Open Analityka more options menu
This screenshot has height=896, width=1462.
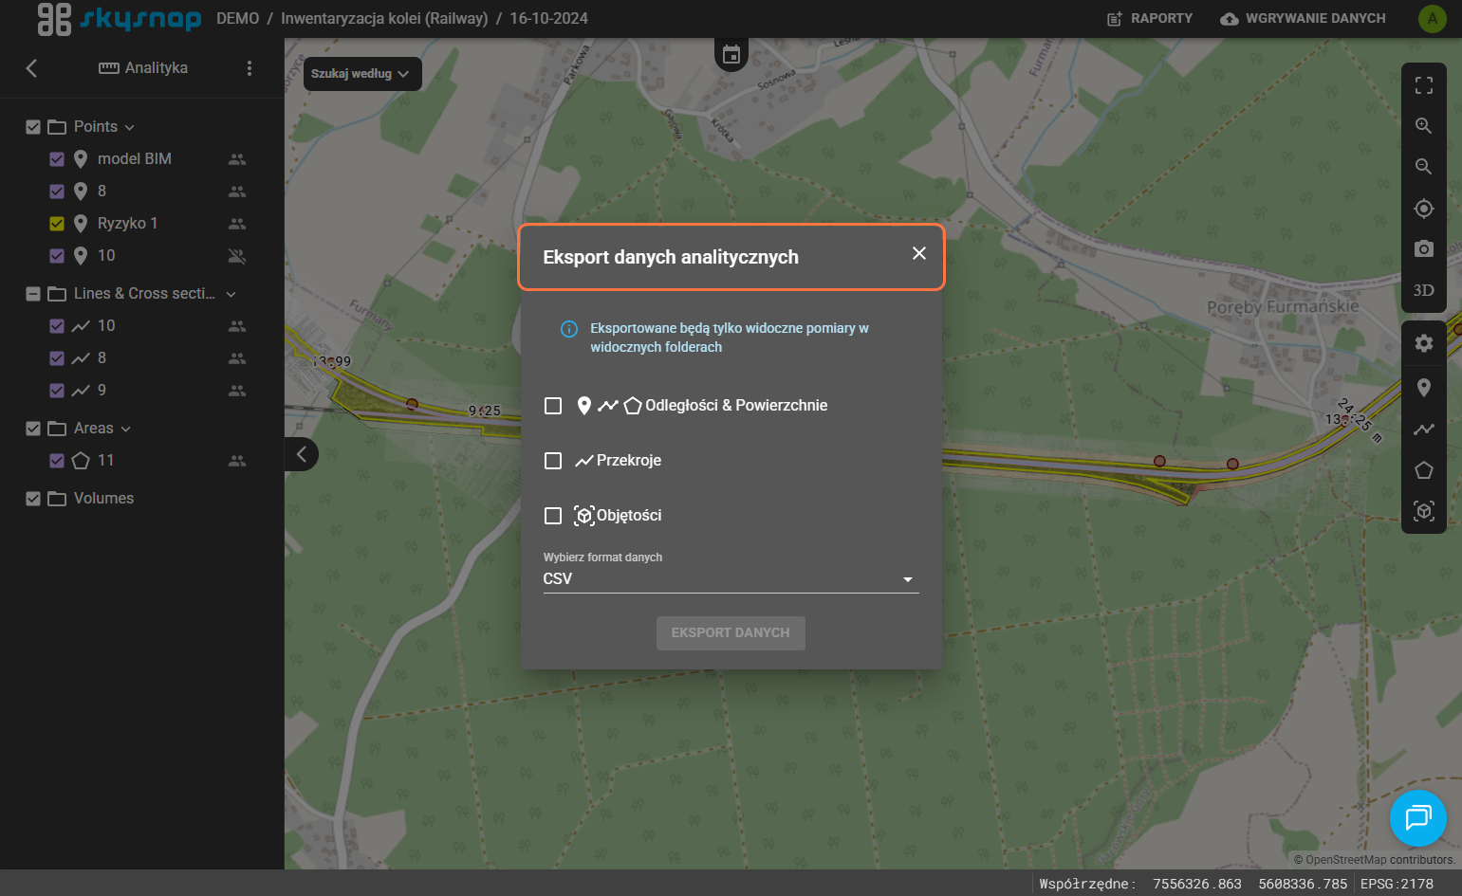(250, 68)
